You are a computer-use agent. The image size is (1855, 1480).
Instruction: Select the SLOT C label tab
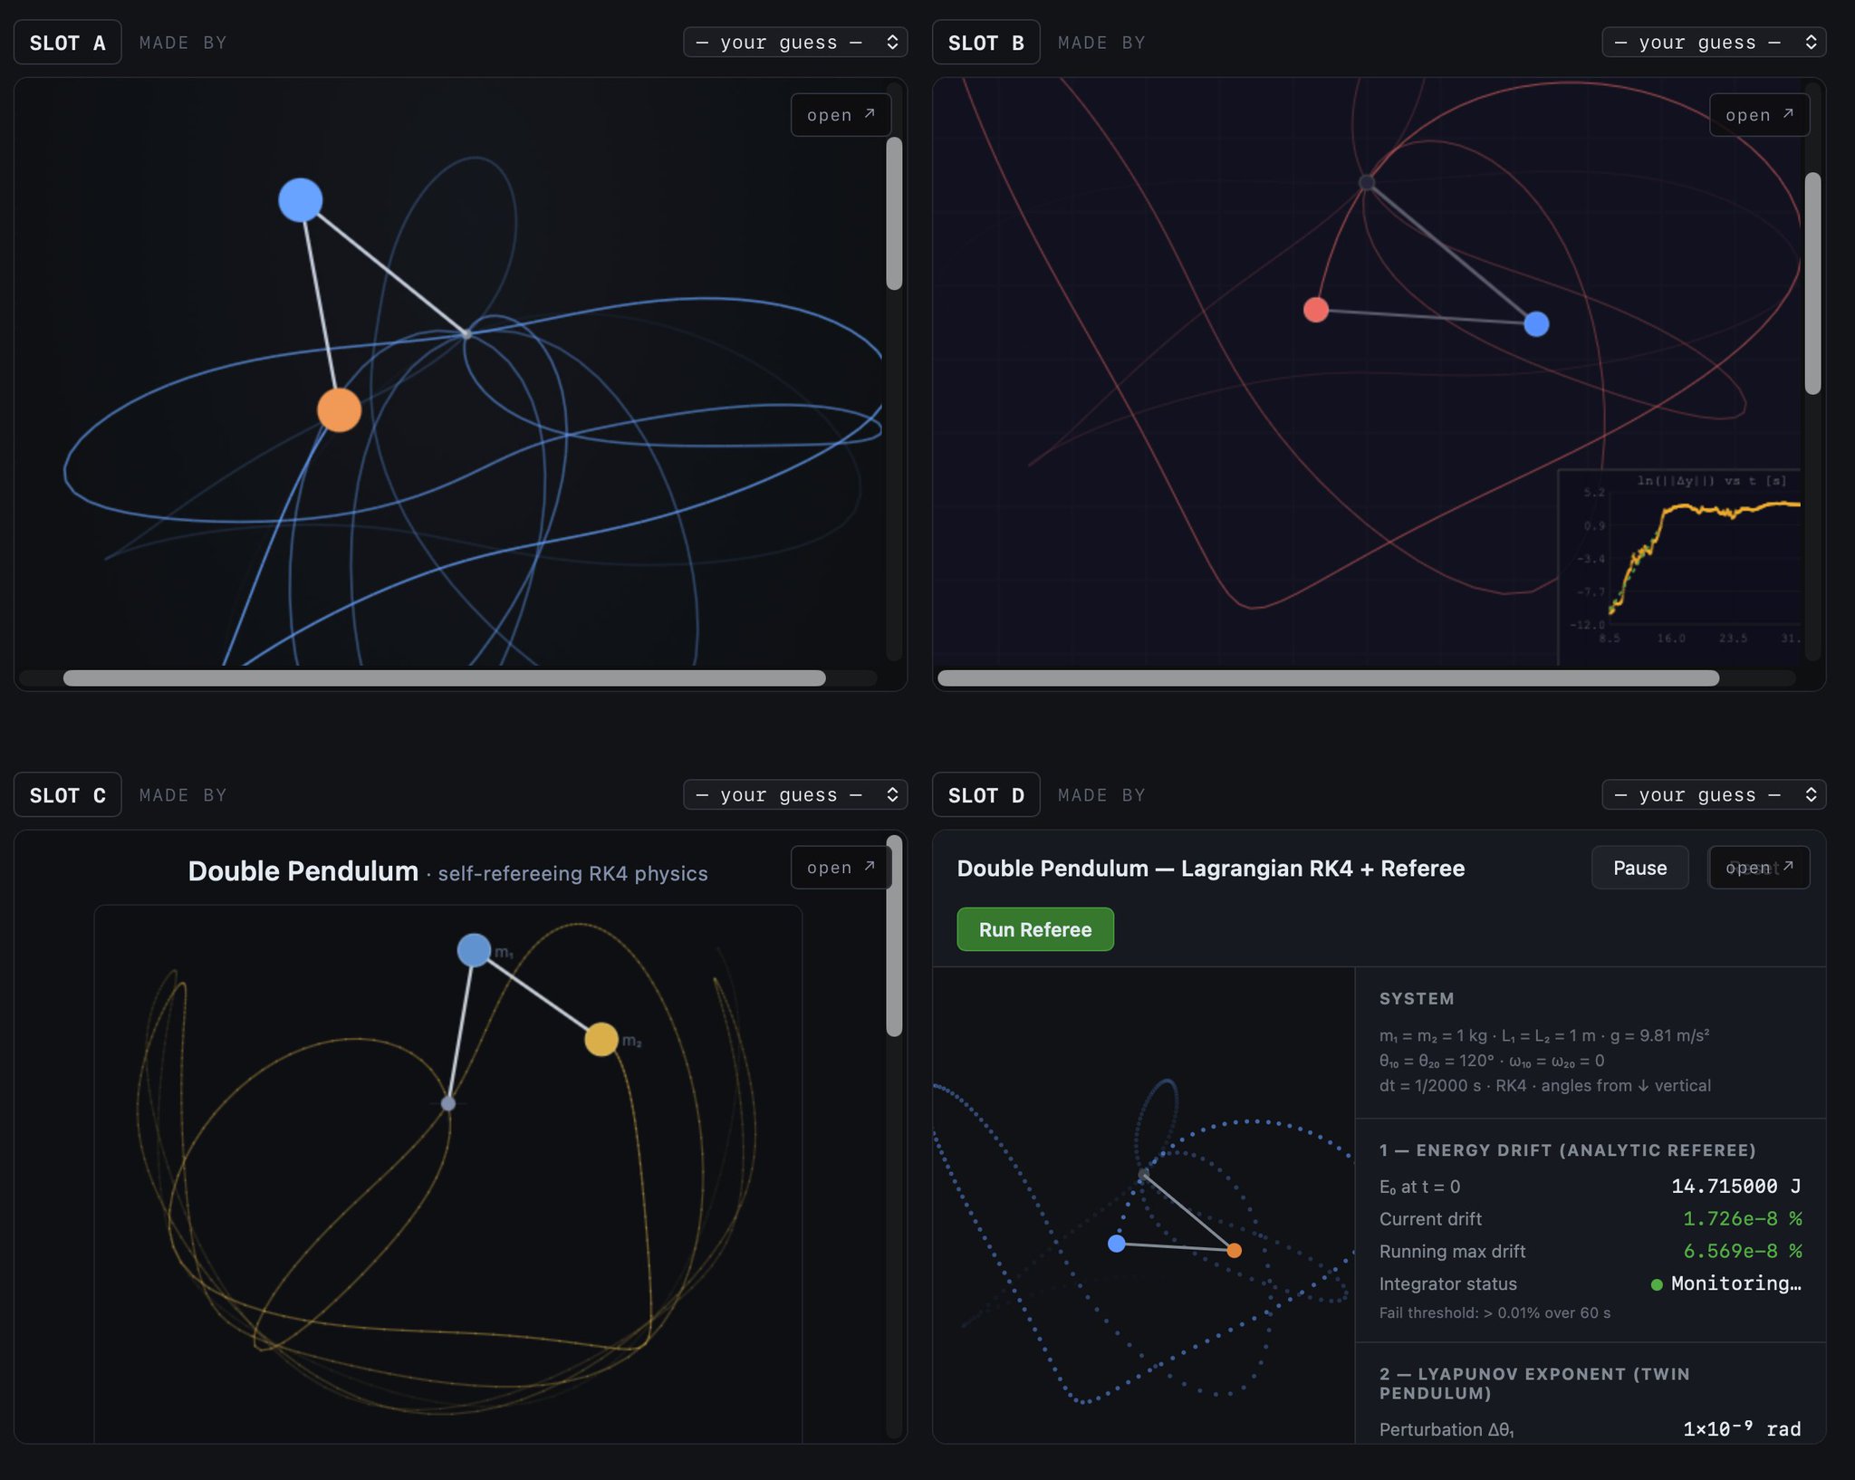point(68,795)
